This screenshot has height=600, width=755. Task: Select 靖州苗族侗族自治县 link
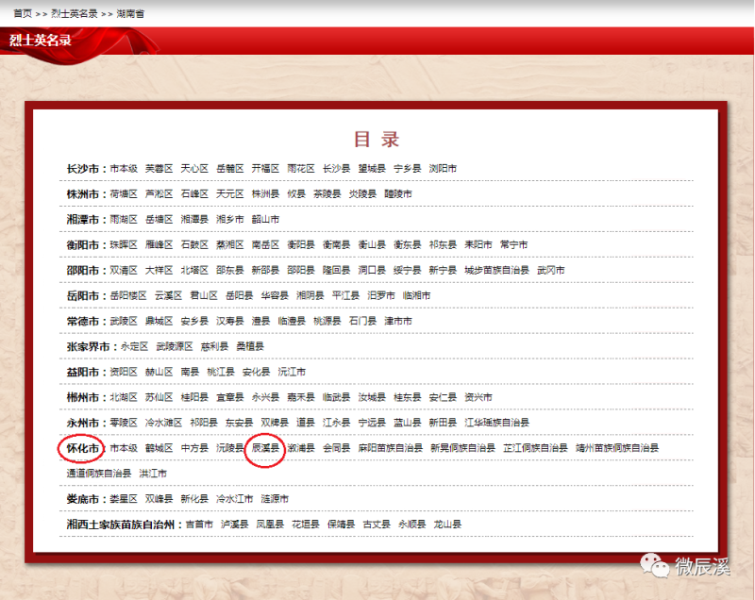[x=617, y=448]
